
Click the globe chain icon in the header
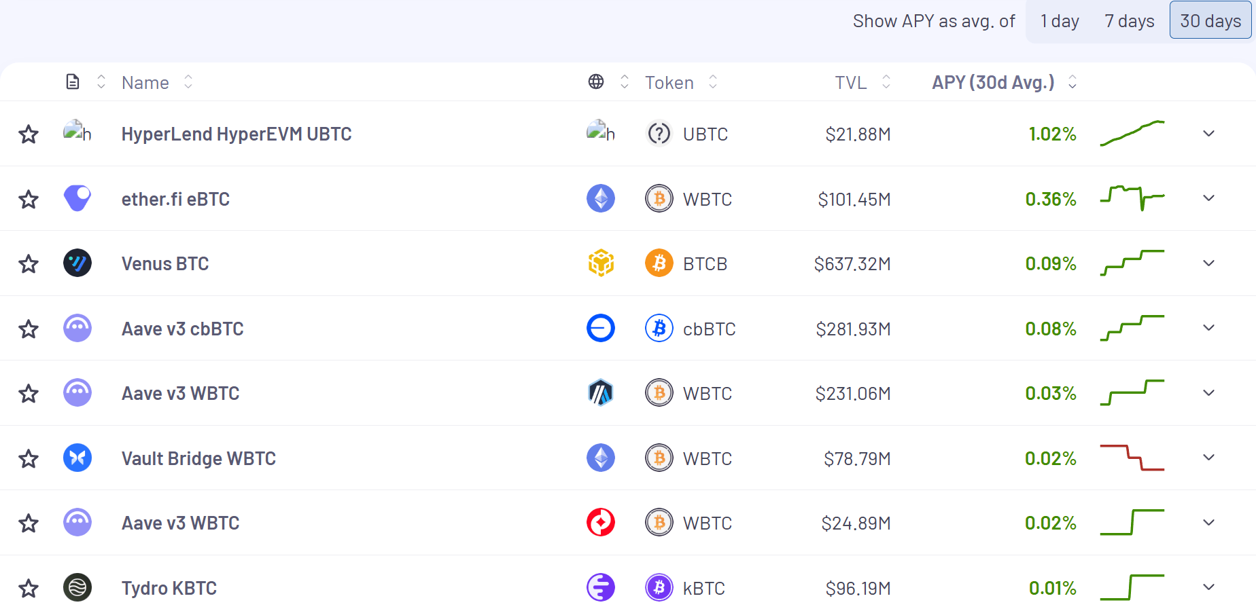[x=596, y=82]
